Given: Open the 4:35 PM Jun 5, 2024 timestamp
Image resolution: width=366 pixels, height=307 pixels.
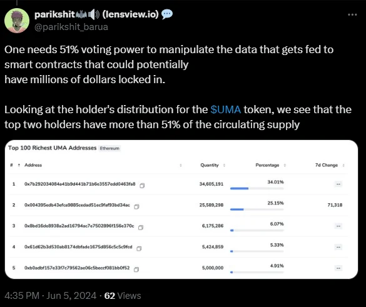Looking at the screenshot, I should pyautogui.click(x=51, y=296).
